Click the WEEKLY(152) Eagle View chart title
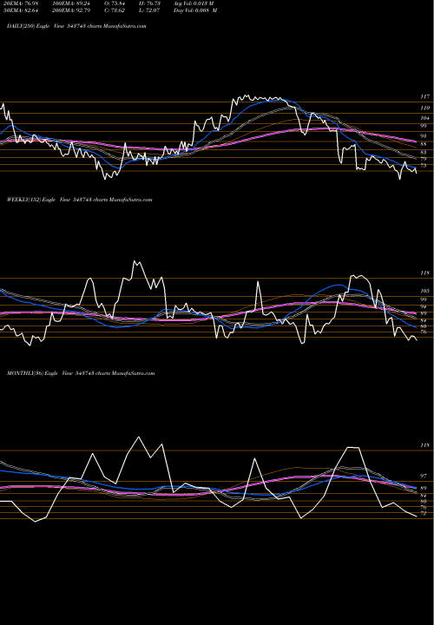 80,200
